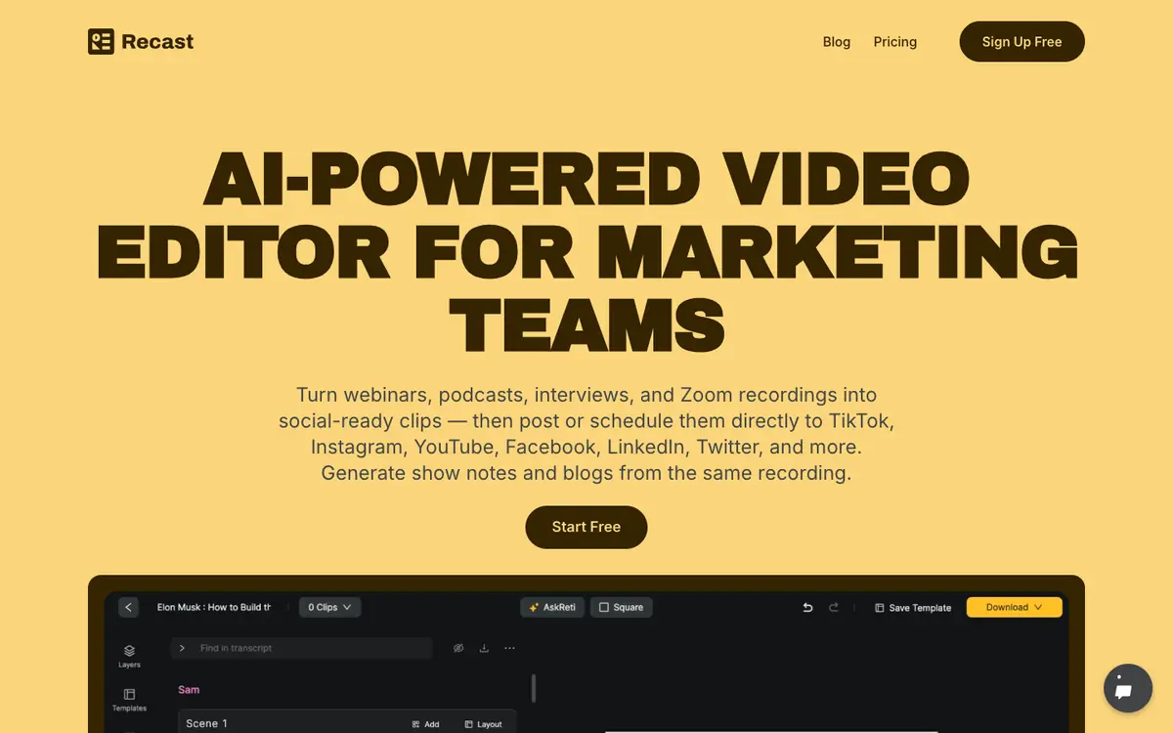Click Save Template in the editor
Screen dimensions: 1173x733
(913, 608)
